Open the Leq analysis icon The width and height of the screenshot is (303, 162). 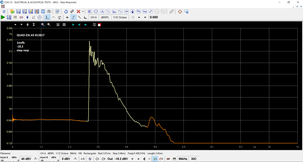(145, 12)
